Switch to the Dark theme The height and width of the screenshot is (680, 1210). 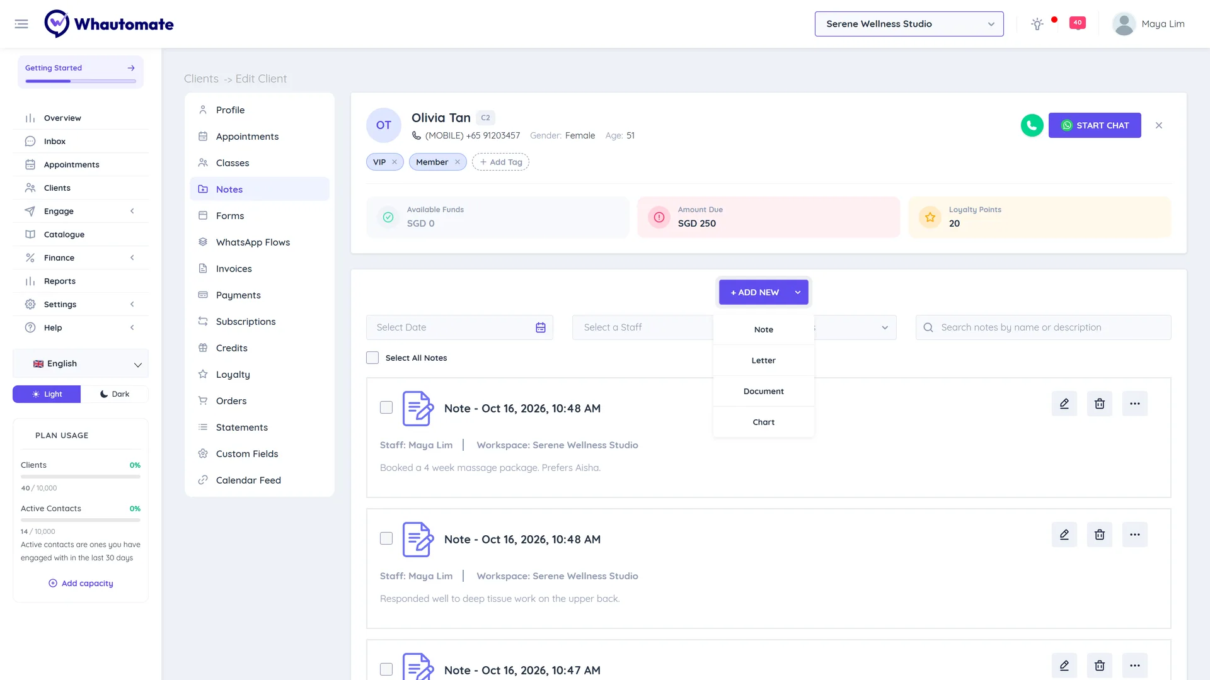[x=115, y=394]
